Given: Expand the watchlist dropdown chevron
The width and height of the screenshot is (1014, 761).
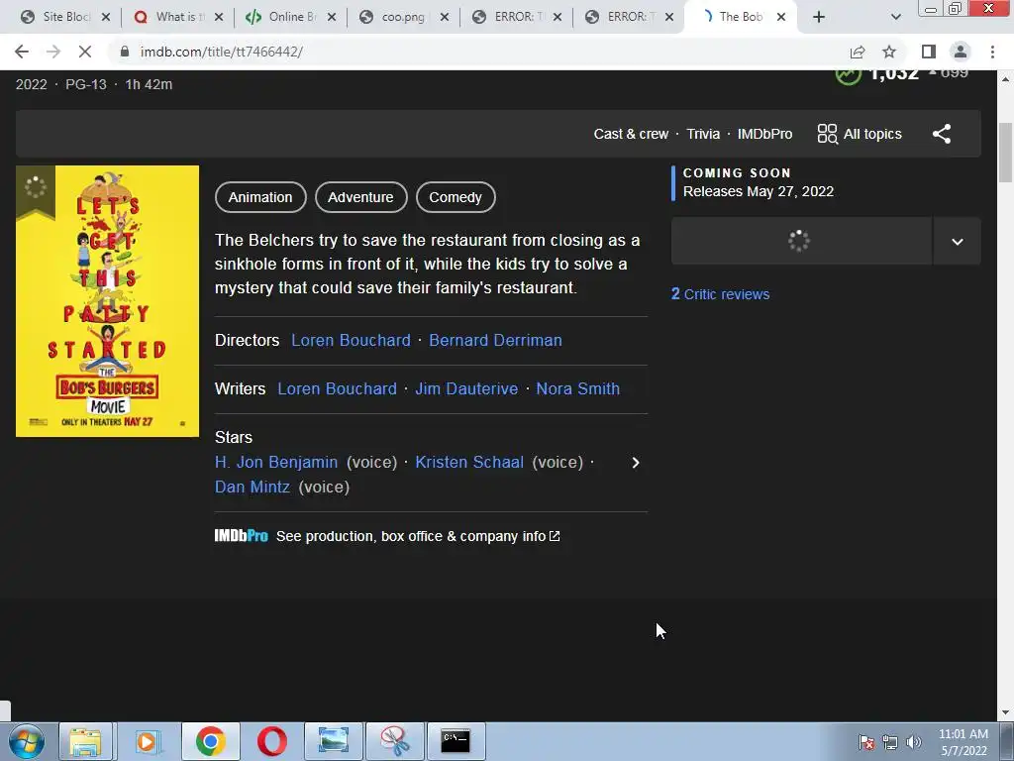Looking at the screenshot, I should (958, 242).
